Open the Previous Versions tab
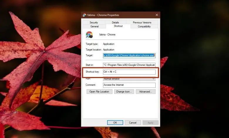The height and width of the screenshot is (138, 229). point(142,23)
